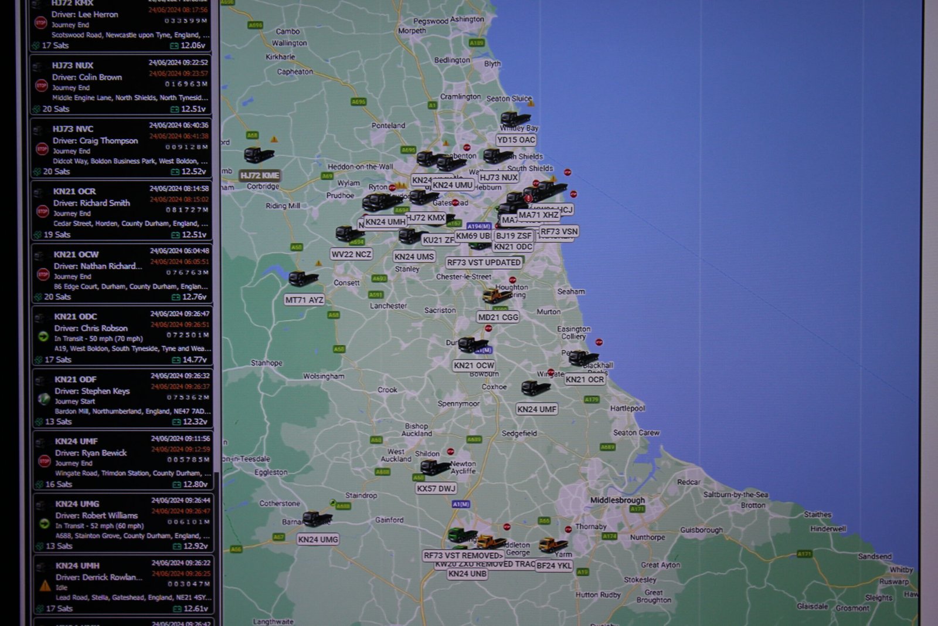Click the red stop icon for HJ73 NUX
The height and width of the screenshot is (626, 938).
tap(42, 86)
